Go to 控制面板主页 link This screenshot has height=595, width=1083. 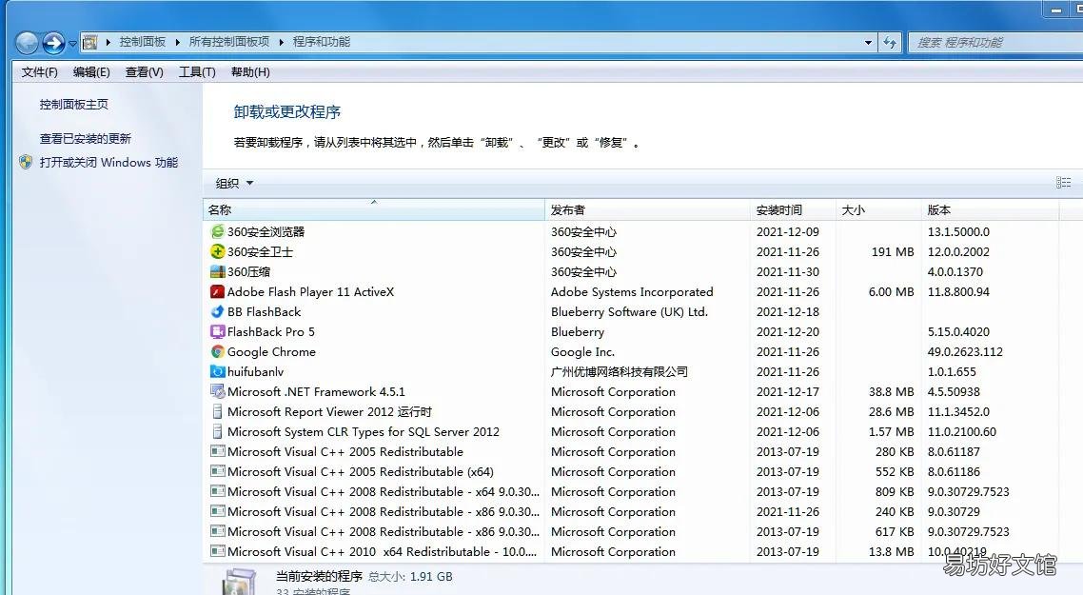click(74, 105)
